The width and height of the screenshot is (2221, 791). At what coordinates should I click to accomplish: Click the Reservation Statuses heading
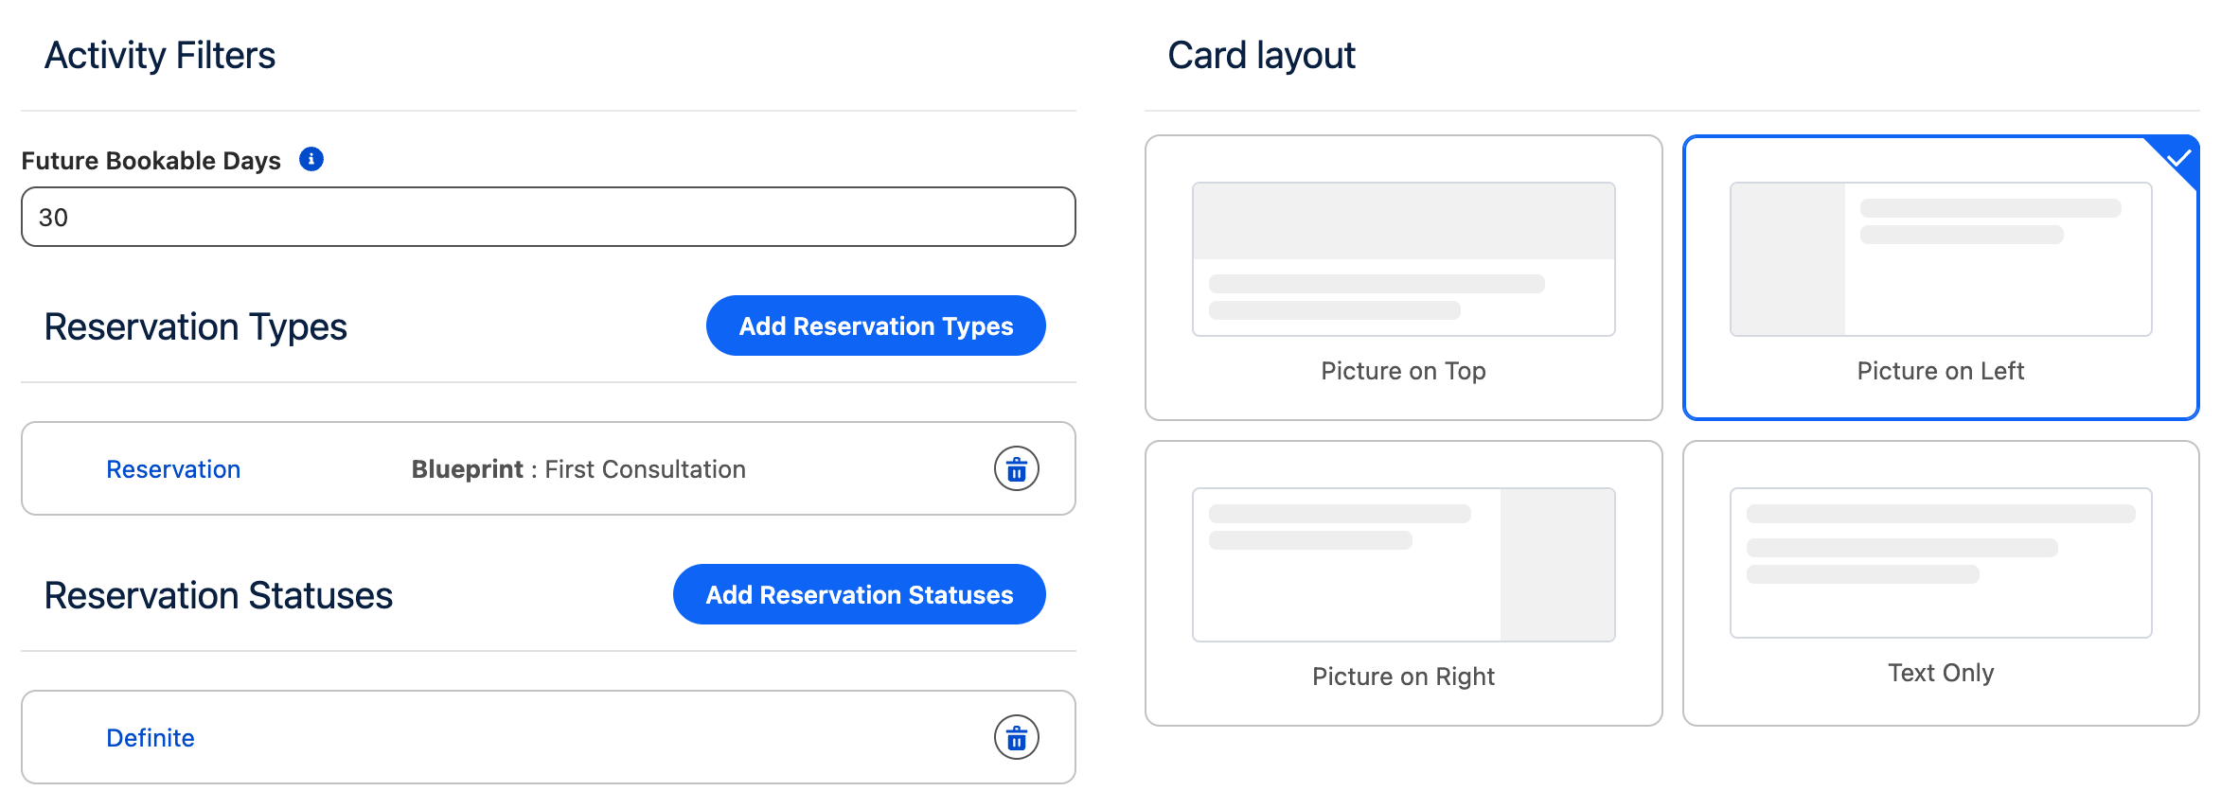(x=219, y=596)
